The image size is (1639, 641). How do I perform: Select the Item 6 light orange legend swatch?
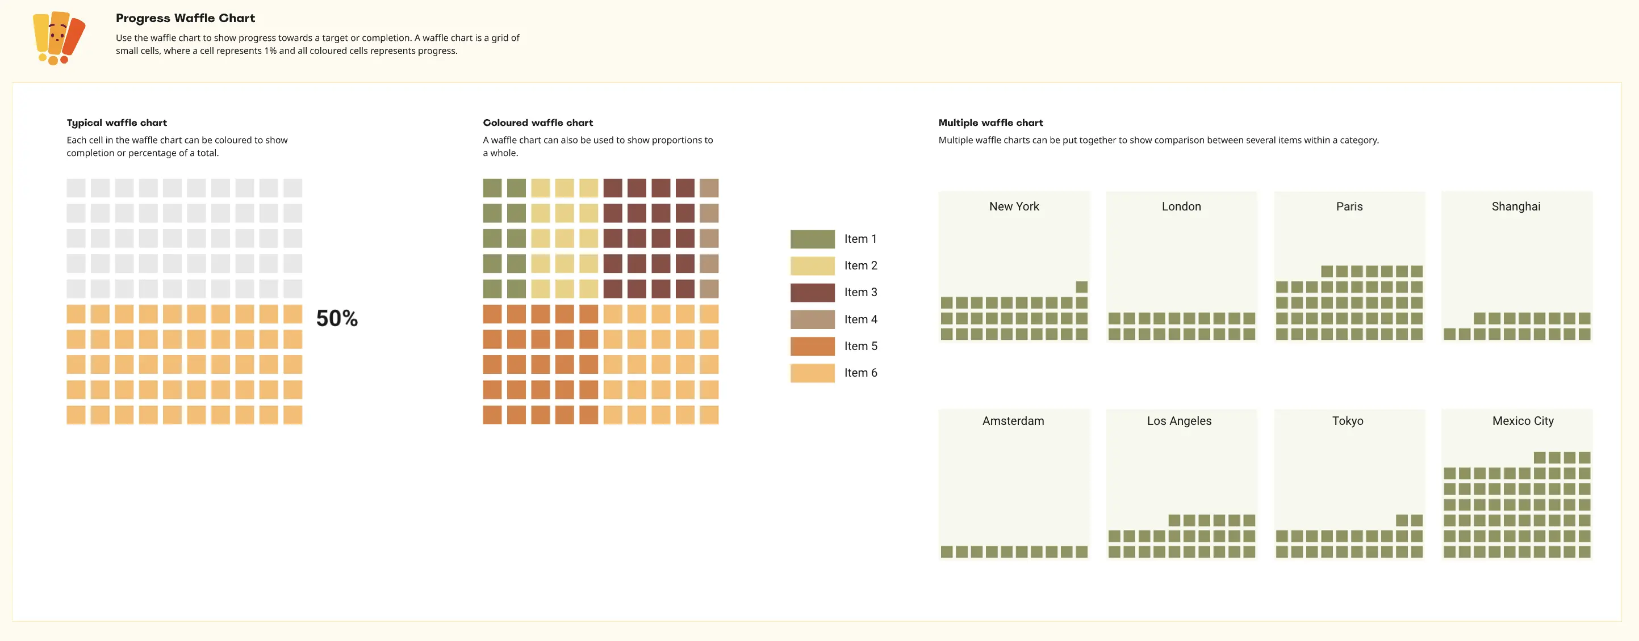coord(813,373)
